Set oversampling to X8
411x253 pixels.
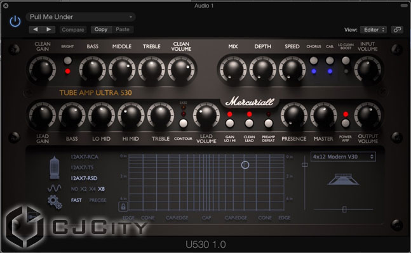tap(102, 189)
